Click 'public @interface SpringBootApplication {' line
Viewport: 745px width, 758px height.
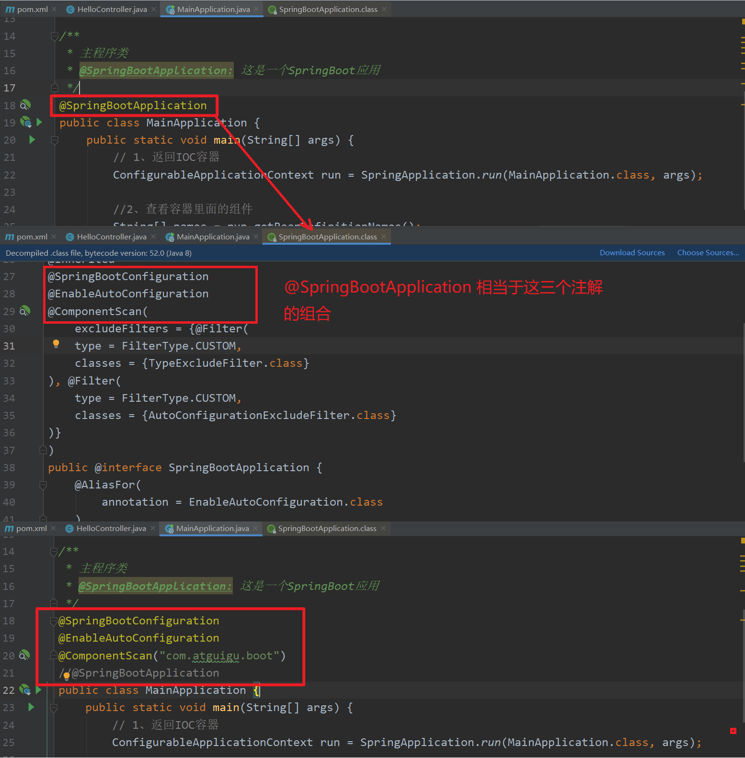[x=185, y=467]
